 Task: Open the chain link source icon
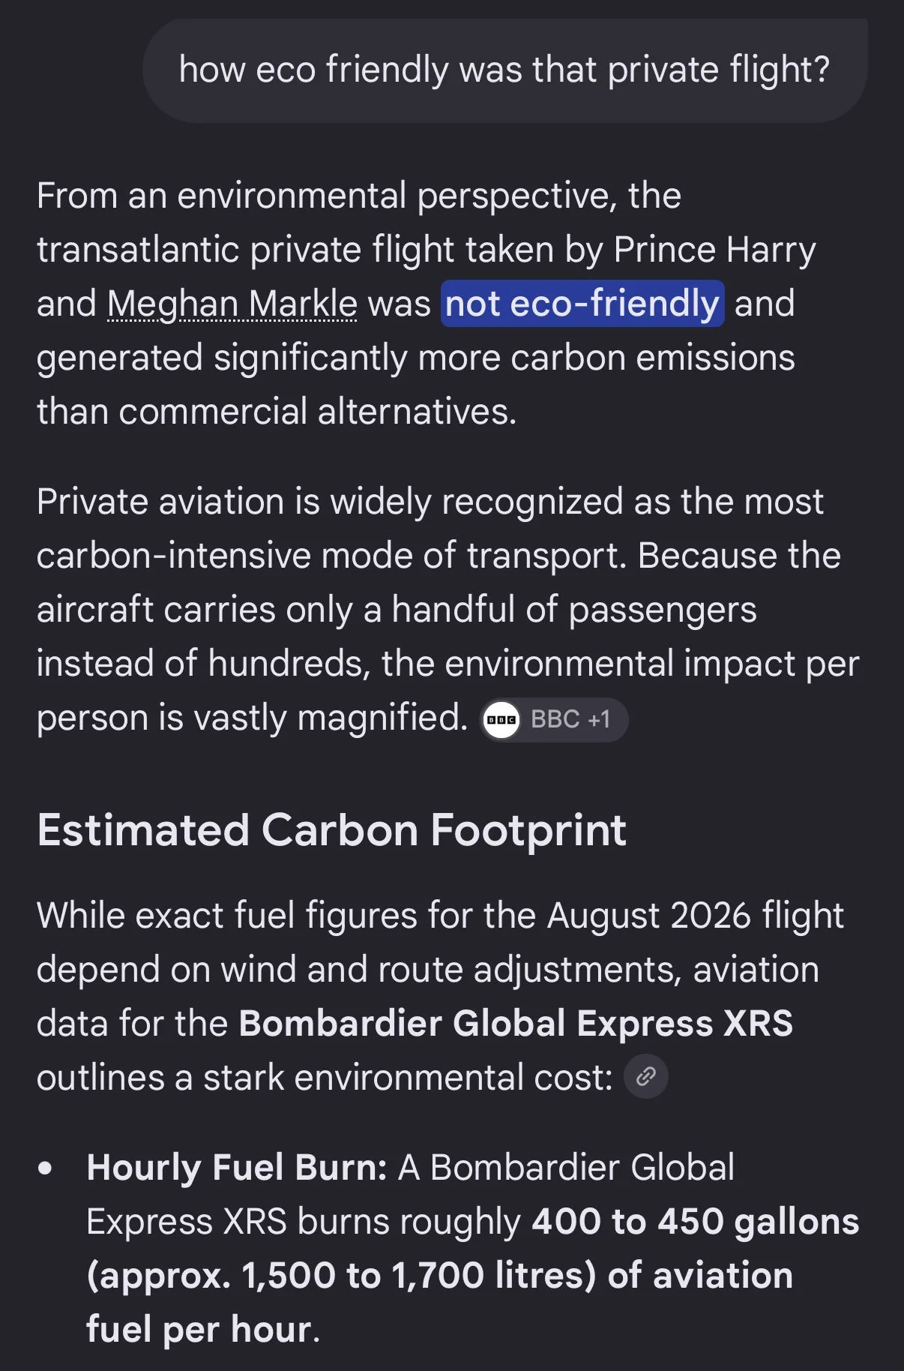(646, 1077)
